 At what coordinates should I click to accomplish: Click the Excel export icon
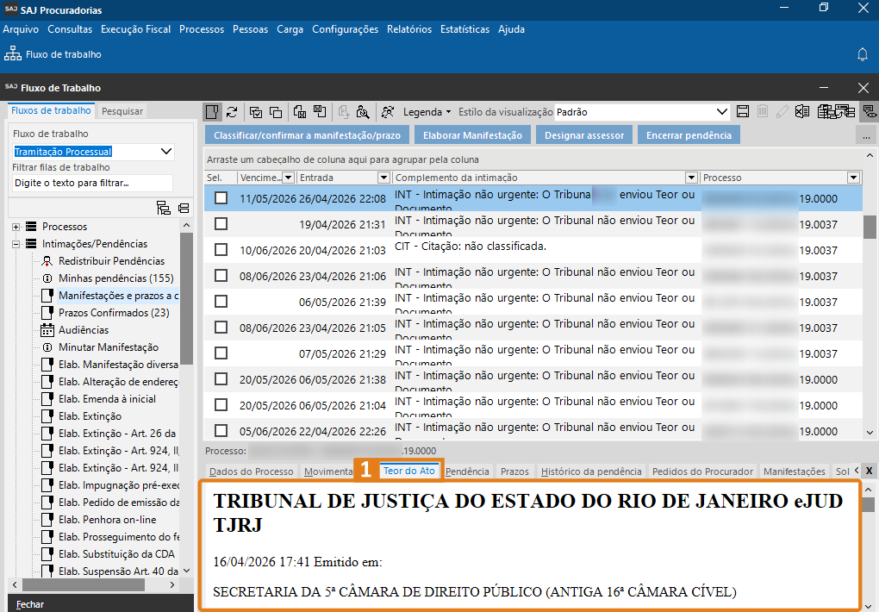[802, 112]
